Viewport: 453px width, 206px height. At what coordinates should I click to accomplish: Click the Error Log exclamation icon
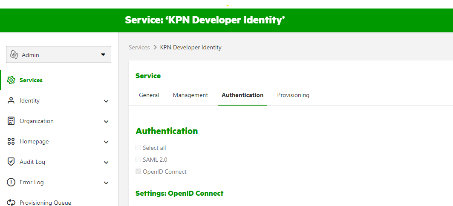[11, 182]
